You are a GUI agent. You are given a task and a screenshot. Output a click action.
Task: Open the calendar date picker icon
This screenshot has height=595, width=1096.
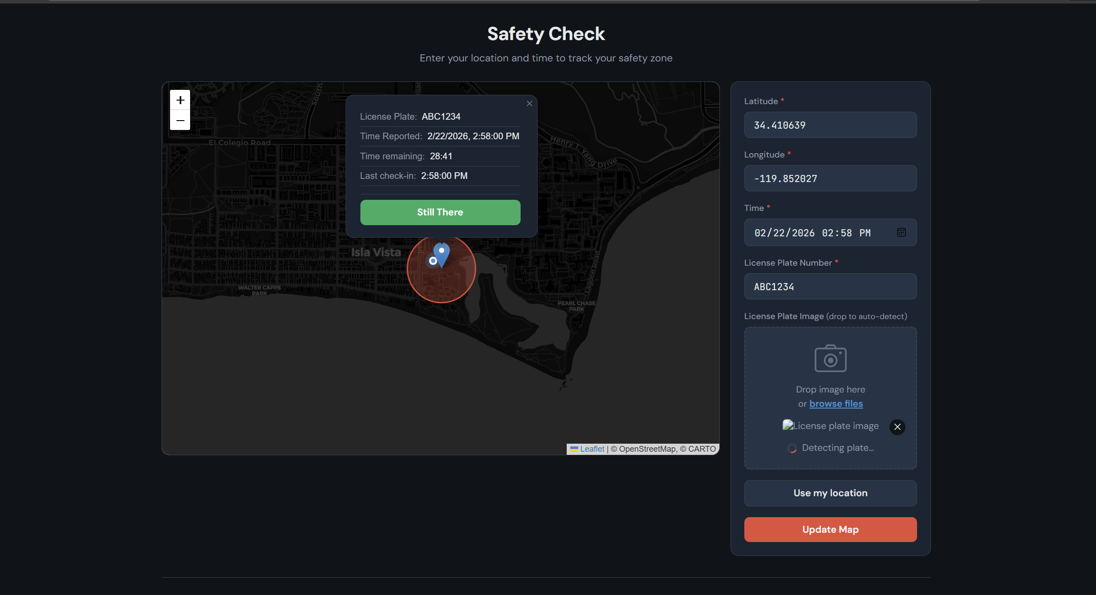pos(901,232)
